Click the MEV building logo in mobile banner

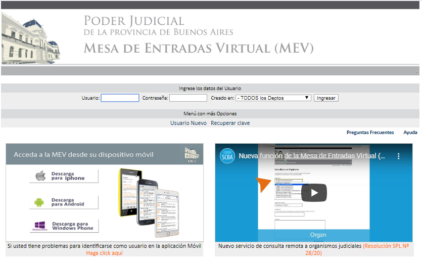click(192, 155)
